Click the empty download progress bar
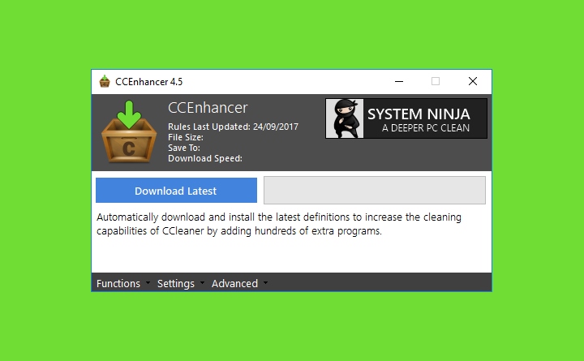The width and height of the screenshot is (584, 361). (x=375, y=191)
